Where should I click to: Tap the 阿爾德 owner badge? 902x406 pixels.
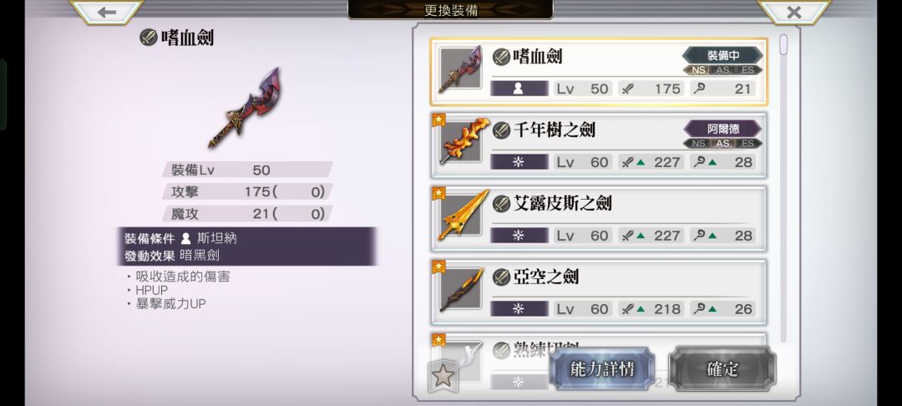click(x=722, y=129)
